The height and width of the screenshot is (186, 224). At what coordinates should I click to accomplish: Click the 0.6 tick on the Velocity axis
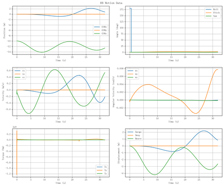point(9,71)
